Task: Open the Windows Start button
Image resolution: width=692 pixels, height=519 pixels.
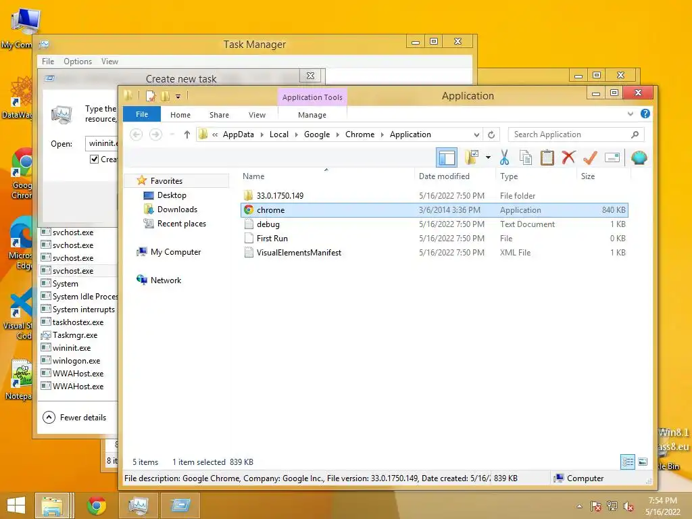Action: click(x=16, y=505)
